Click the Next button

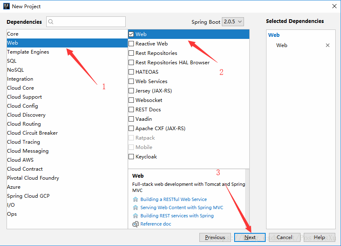tap(250, 237)
